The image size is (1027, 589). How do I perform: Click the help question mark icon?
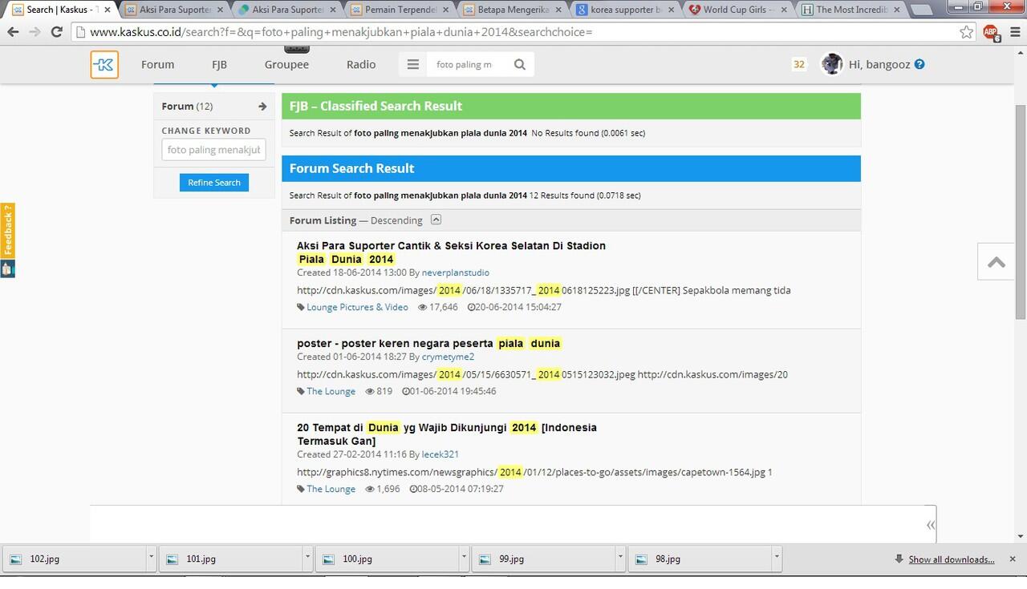click(919, 64)
